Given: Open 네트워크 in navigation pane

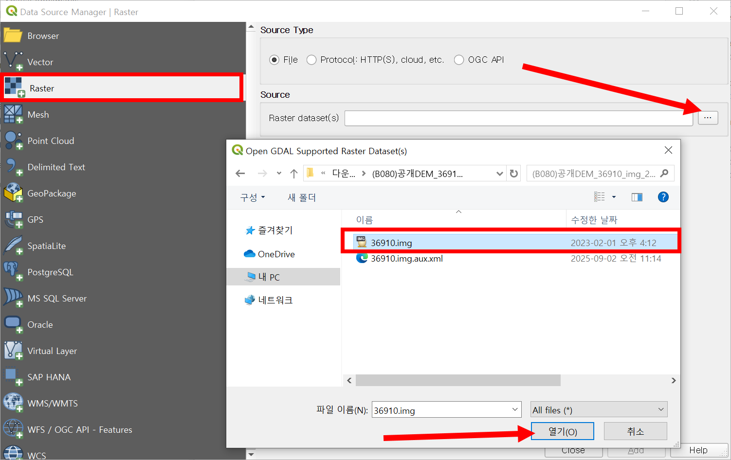Looking at the screenshot, I should [x=269, y=300].
